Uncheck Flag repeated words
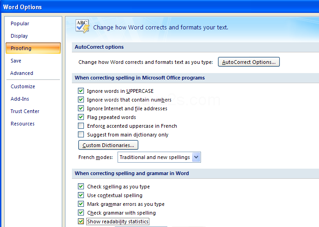This screenshot has width=319, height=227. (81, 117)
